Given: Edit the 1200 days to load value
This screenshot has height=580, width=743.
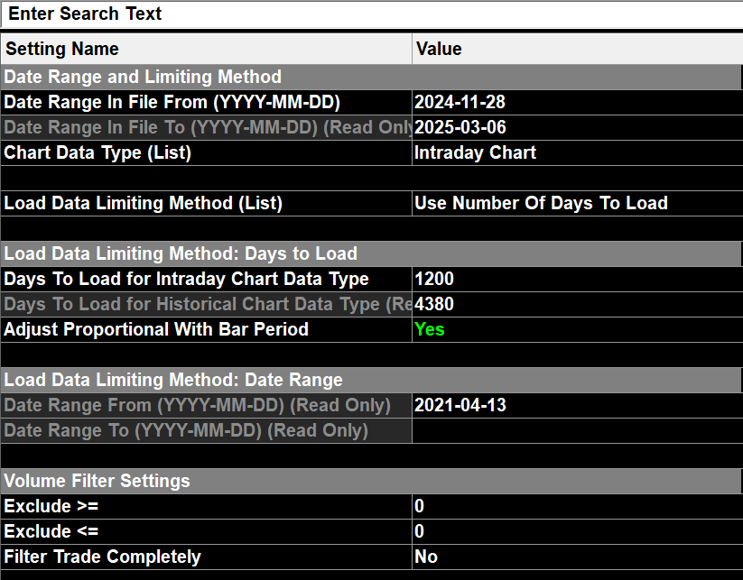Looking at the screenshot, I should pyautogui.click(x=578, y=279).
